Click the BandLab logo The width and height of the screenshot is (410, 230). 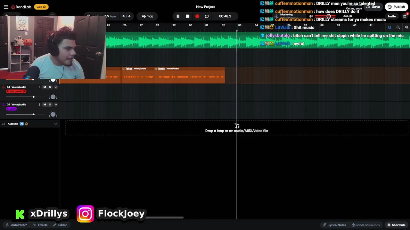pos(21,7)
